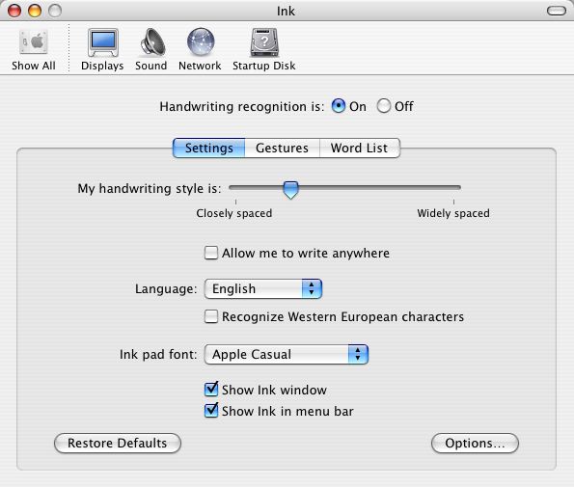Click the Options... button

click(x=475, y=443)
